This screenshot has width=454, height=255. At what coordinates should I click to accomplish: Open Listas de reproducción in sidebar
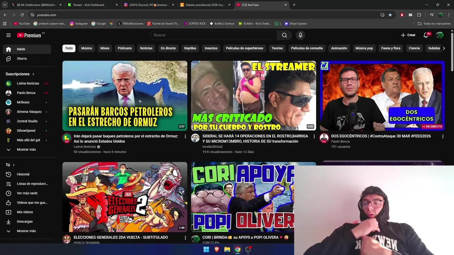(x=27, y=184)
